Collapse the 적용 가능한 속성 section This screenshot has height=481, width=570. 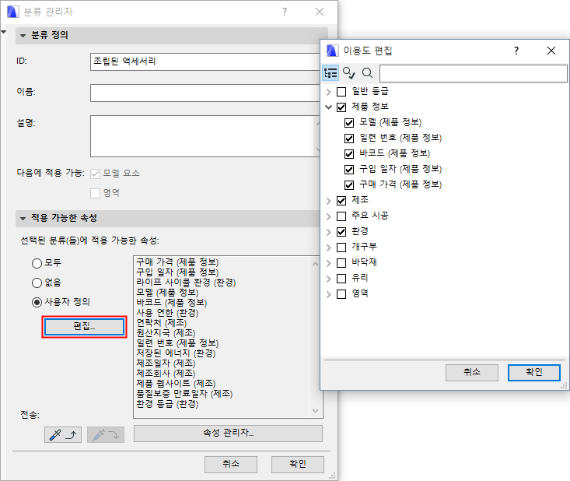coord(23,219)
